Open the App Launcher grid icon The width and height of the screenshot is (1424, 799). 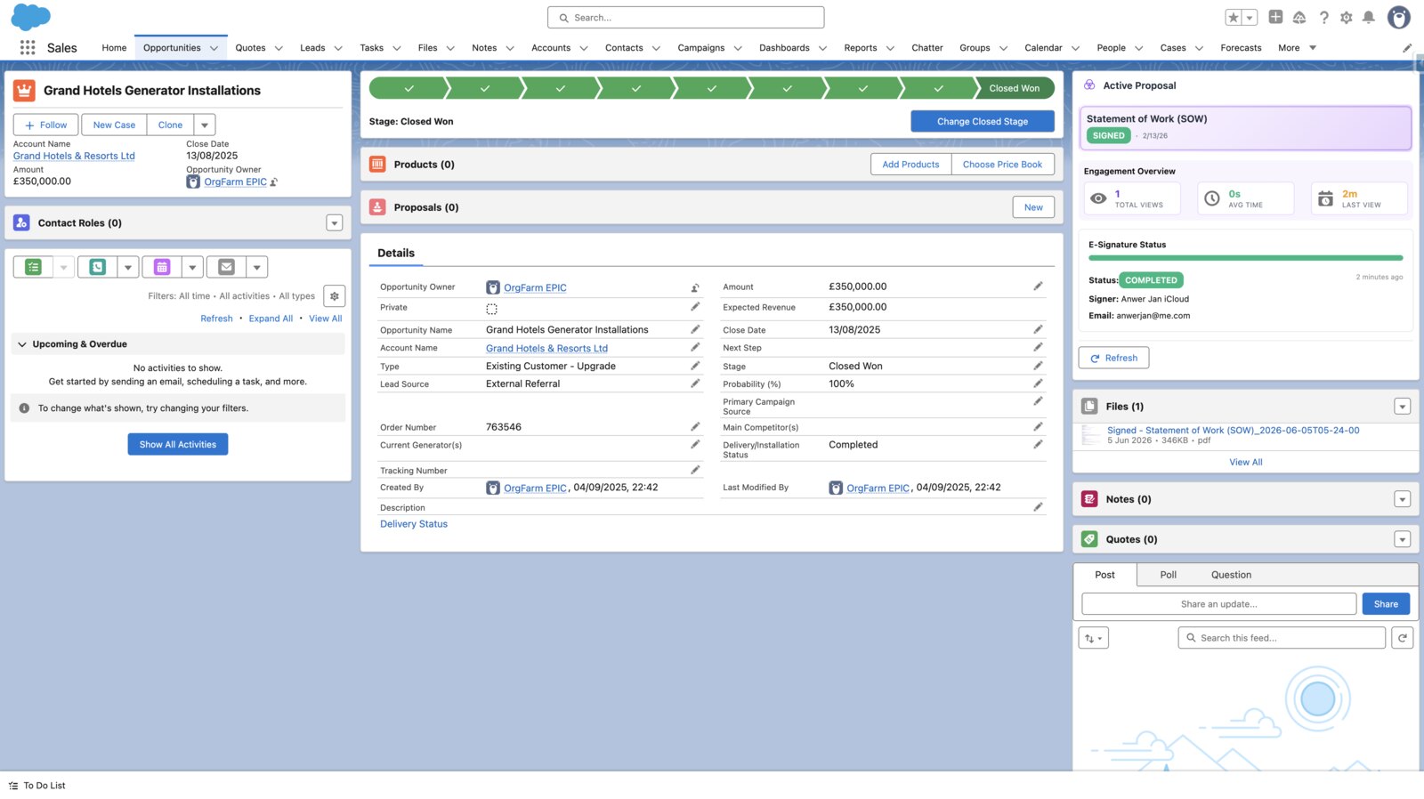pyautogui.click(x=28, y=47)
